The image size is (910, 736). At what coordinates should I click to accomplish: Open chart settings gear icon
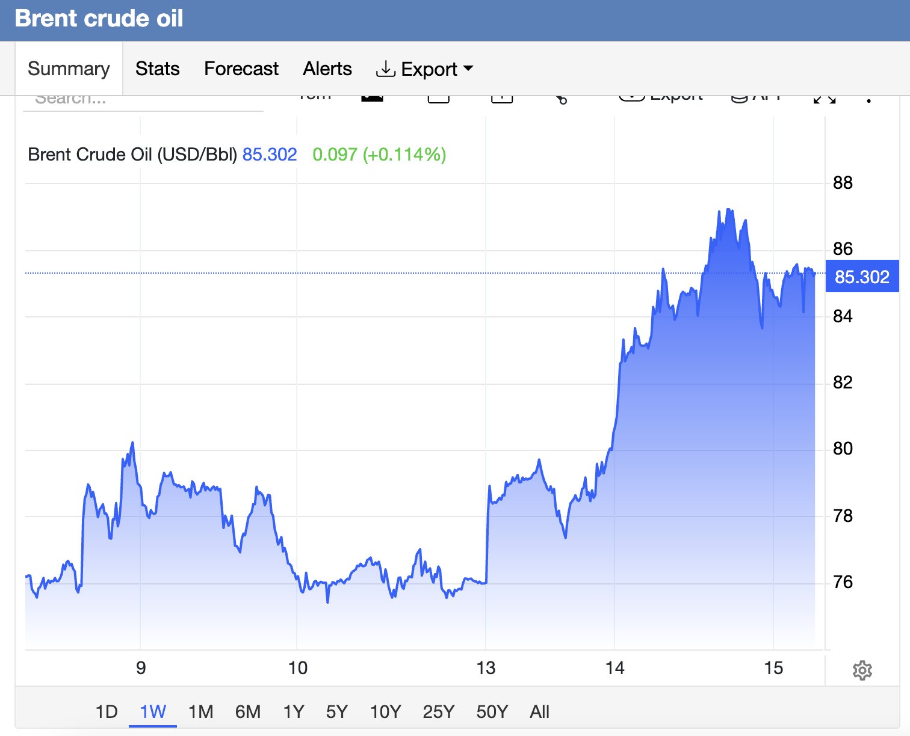click(x=862, y=670)
